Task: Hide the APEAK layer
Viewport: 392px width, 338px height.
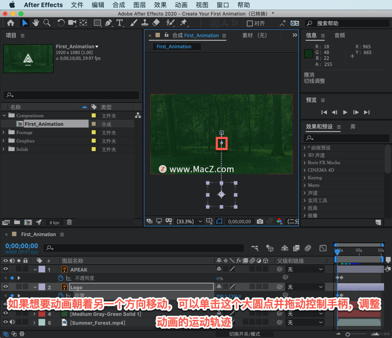Action: (5, 269)
